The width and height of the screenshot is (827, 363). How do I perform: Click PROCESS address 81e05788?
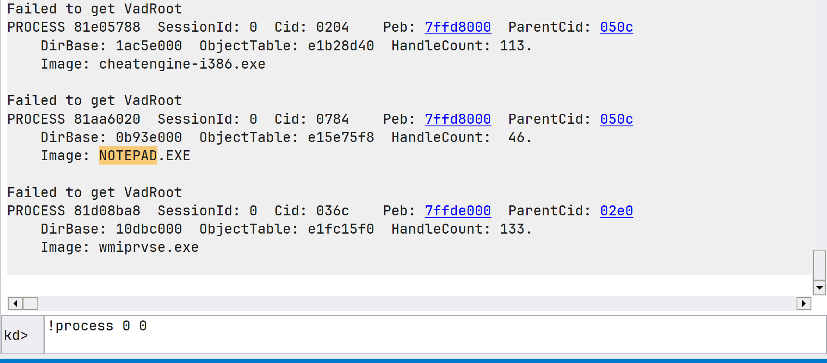click(x=107, y=27)
